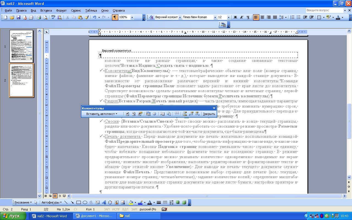352x220 pixels.
Task: Open the Таблица menu
Action: click(x=91, y=10)
